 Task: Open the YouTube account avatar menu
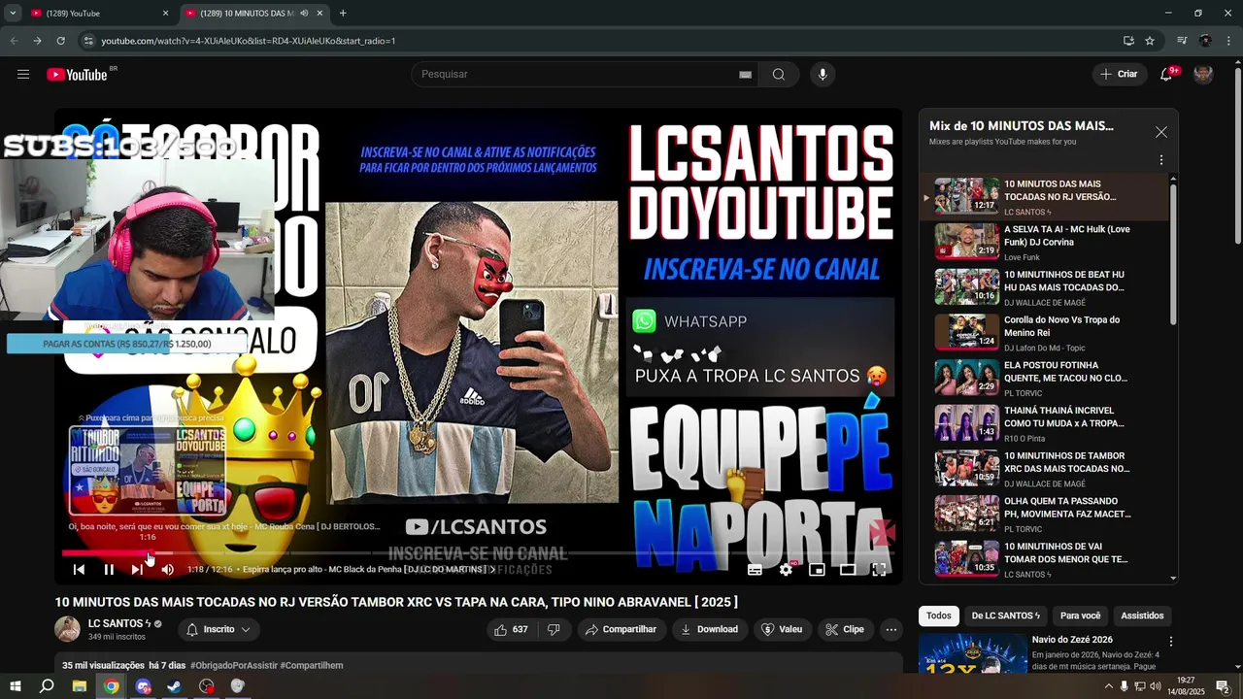(x=1203, y=74)
